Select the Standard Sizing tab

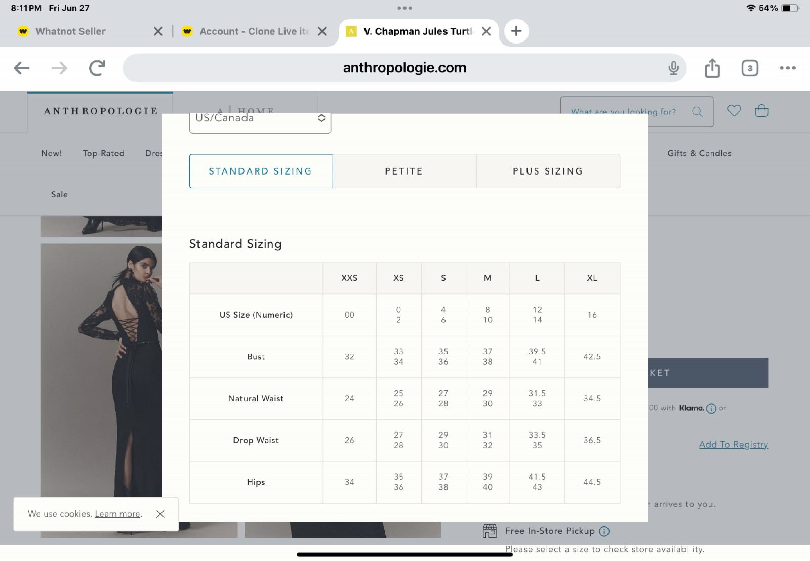[x=261, y=171]
